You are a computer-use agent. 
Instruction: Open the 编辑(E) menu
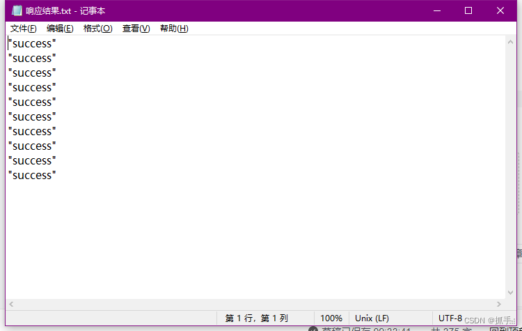60,29
